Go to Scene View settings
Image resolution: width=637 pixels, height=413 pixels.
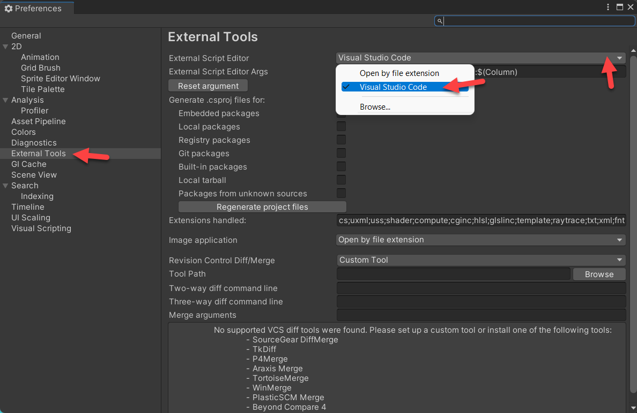pyautogui.click(x=34, y=175)
